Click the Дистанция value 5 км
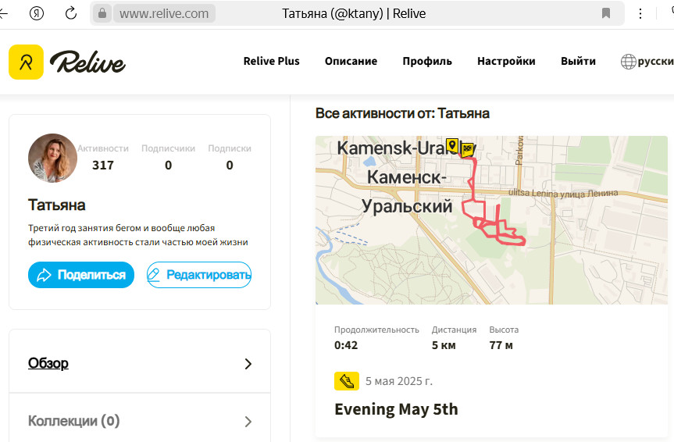Screen dimensions: 674x442 point(444,345)
